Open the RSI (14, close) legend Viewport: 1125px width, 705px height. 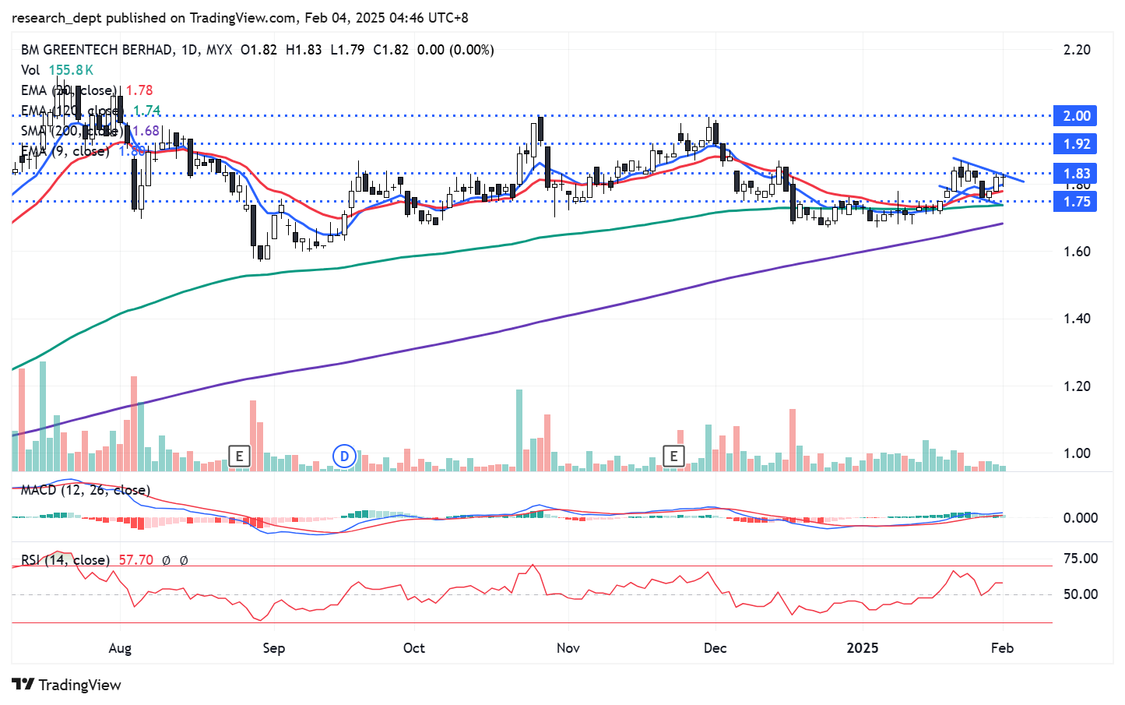pyautogui.click(x=65, y=560)
